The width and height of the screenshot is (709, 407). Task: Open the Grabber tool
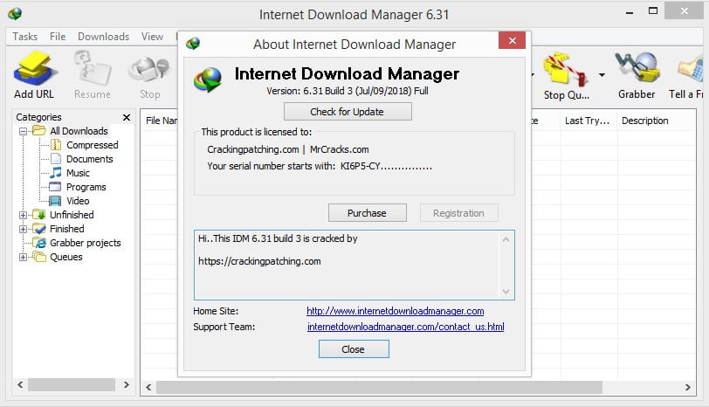(x=637, y=75)
